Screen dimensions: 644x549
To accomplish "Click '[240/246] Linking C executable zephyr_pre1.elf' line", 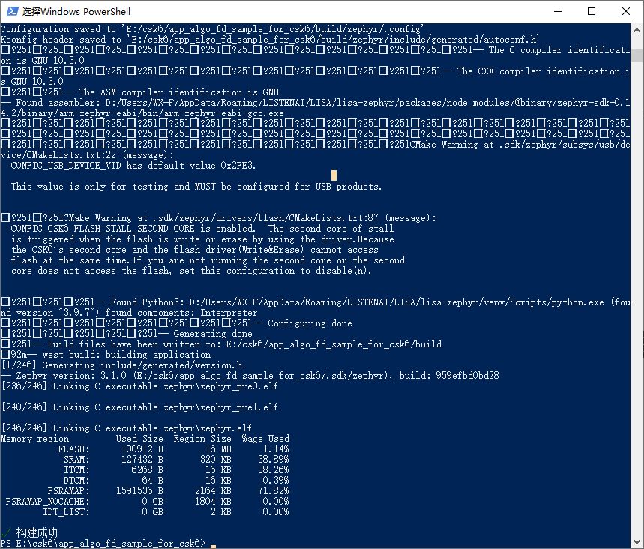I will tap(140, 407).
